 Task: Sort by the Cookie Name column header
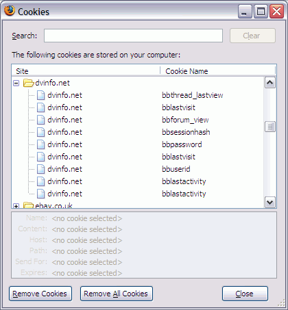[218, 71]
